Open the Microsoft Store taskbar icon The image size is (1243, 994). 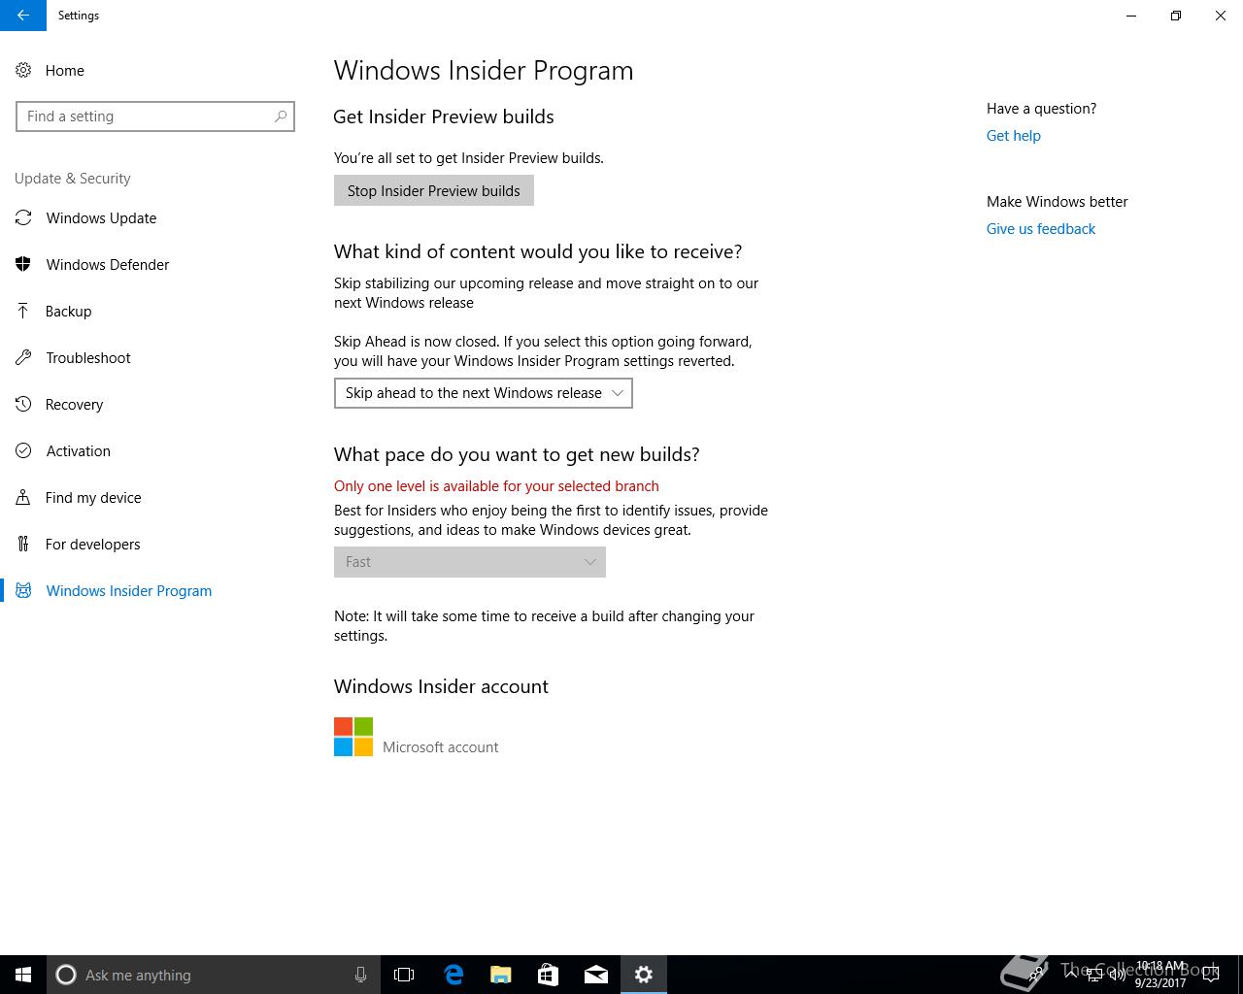coord(548,975)
